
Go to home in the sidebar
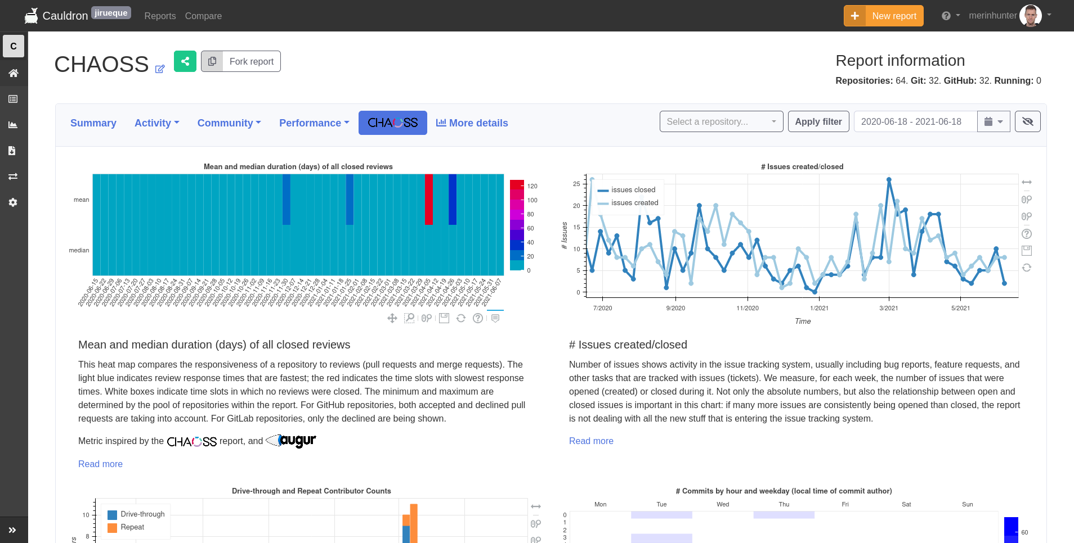(x=14, y=73)
